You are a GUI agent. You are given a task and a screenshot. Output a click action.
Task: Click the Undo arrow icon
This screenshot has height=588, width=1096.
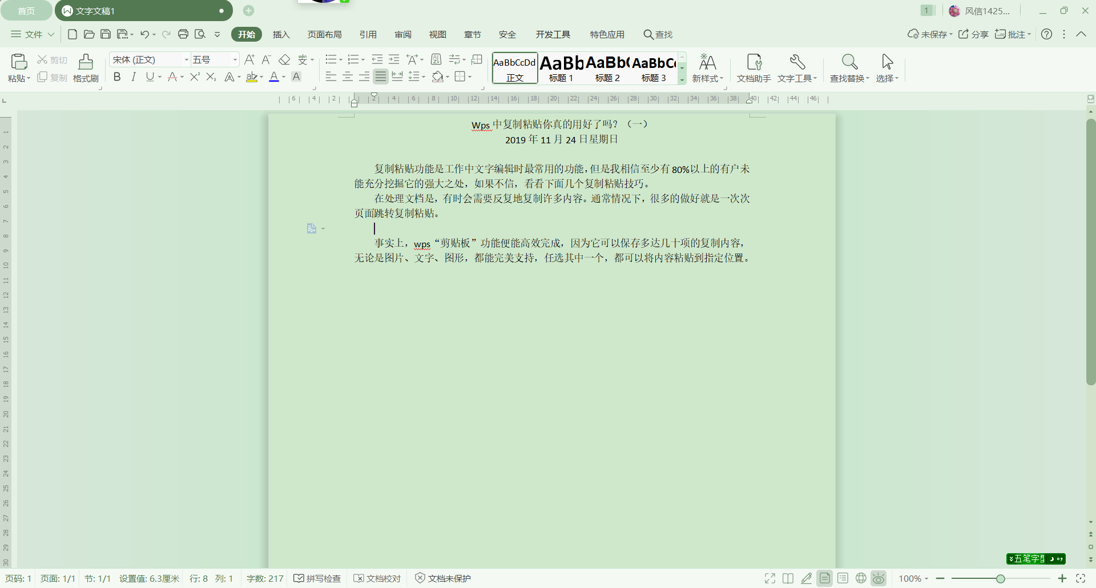[144, 34]
